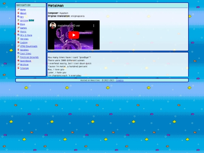Open the OCs & More link
The image size is (204, 153).
coord(26,35)
